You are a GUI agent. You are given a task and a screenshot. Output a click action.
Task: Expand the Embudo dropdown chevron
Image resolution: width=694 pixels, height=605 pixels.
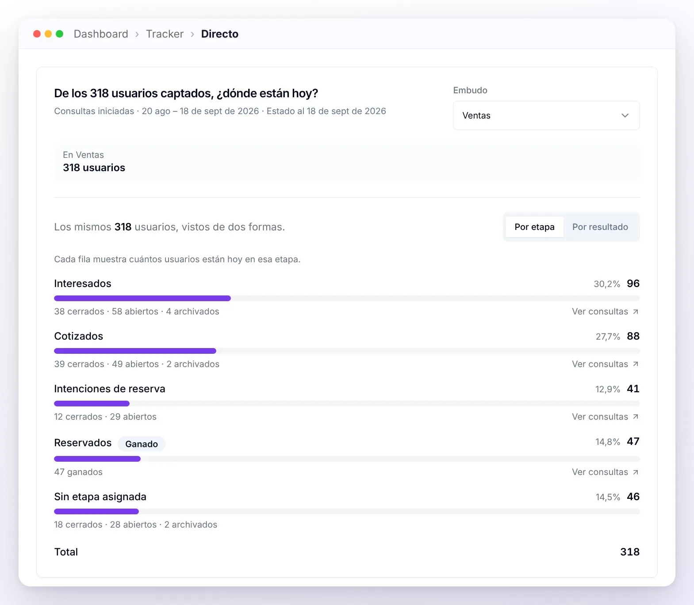click(x=625, y=115)
